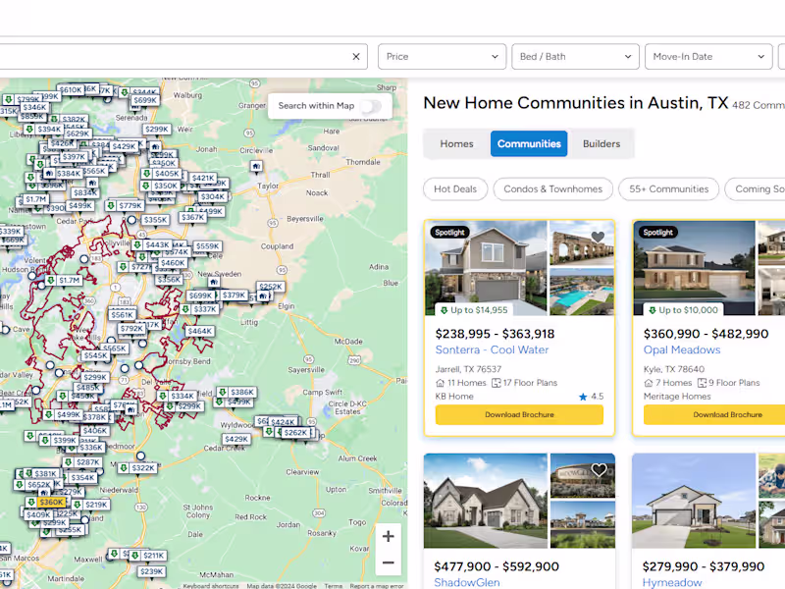Zoom in on the map
This screenshot has width=785, height=589.
click(x=388, y=536)
